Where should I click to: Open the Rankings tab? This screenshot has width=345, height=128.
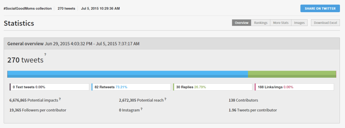coord(260,23)
